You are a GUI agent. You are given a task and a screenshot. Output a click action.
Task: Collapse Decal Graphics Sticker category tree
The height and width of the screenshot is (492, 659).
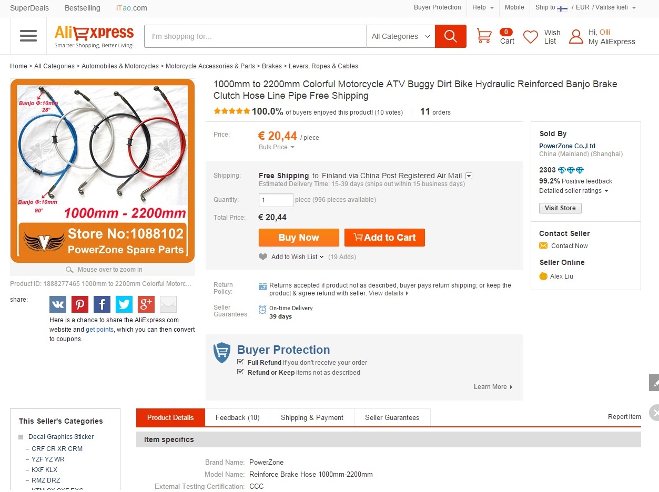(21, 437)
